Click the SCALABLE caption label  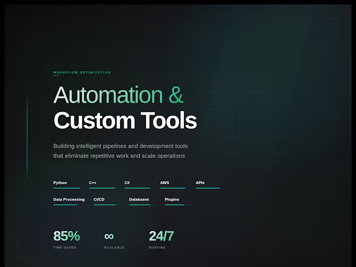[x=113, y=248]
